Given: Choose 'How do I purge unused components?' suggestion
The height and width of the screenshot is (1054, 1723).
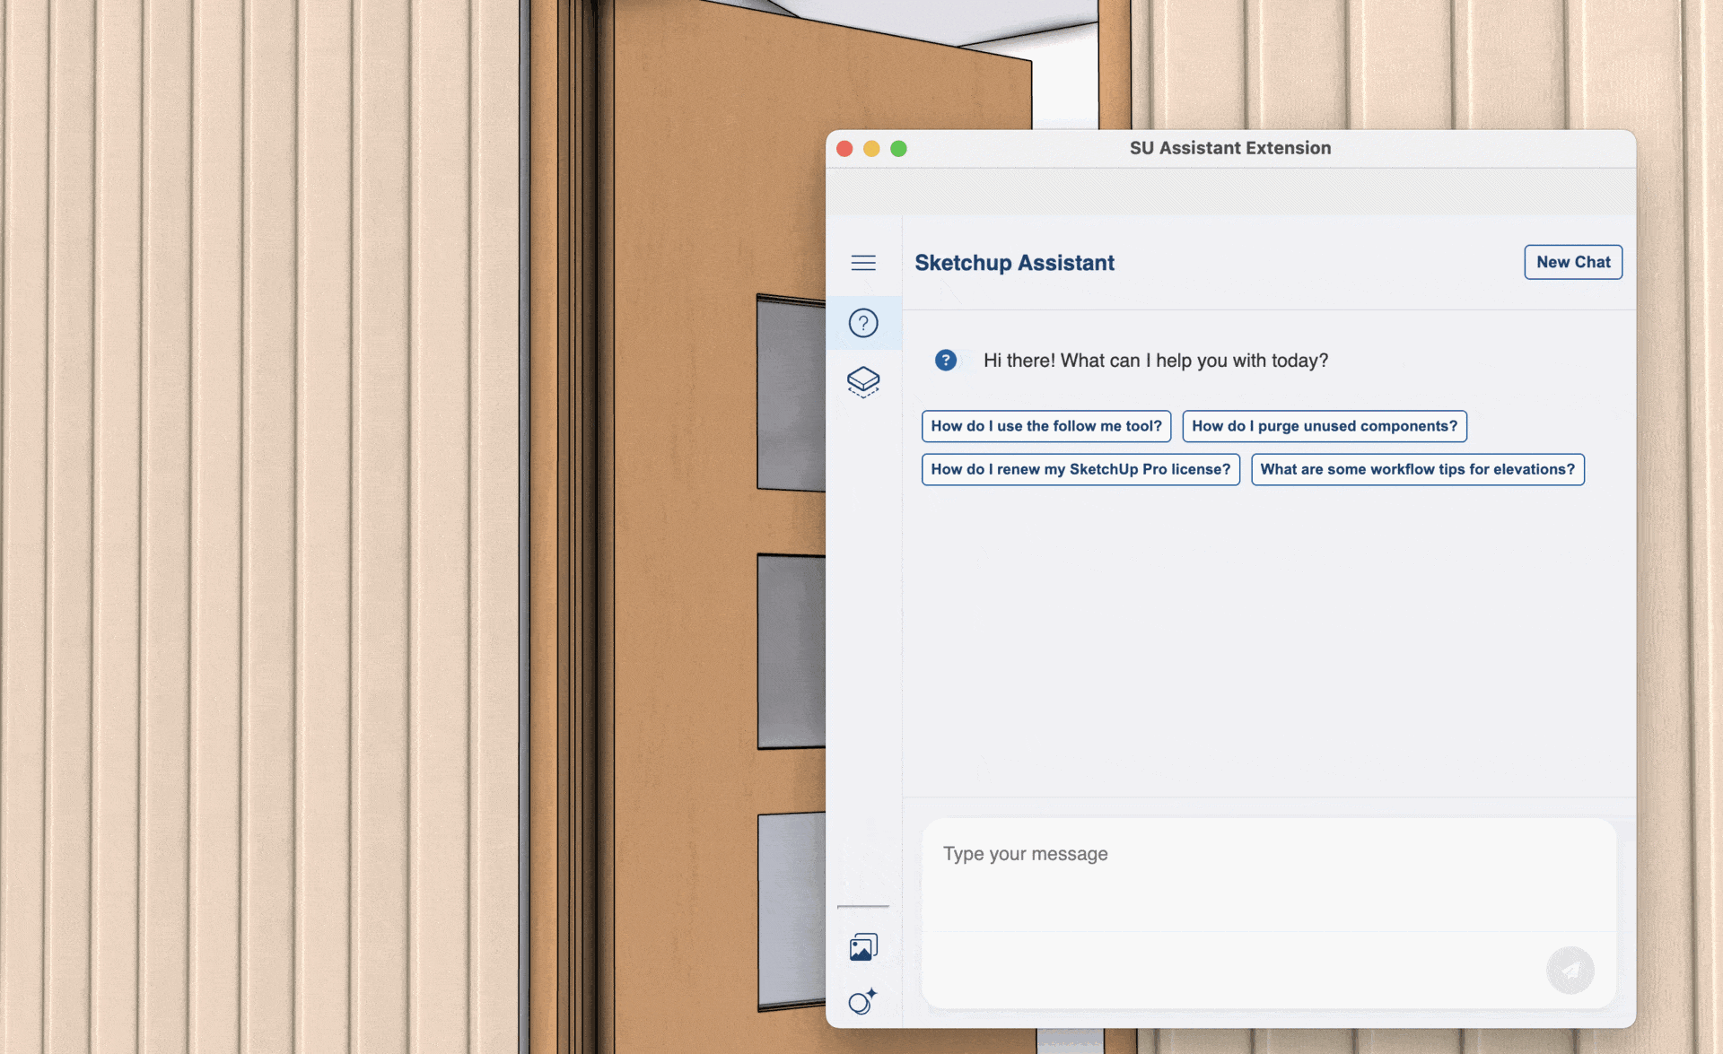Looking at the screenshot, I should [x=1324, y=426].
